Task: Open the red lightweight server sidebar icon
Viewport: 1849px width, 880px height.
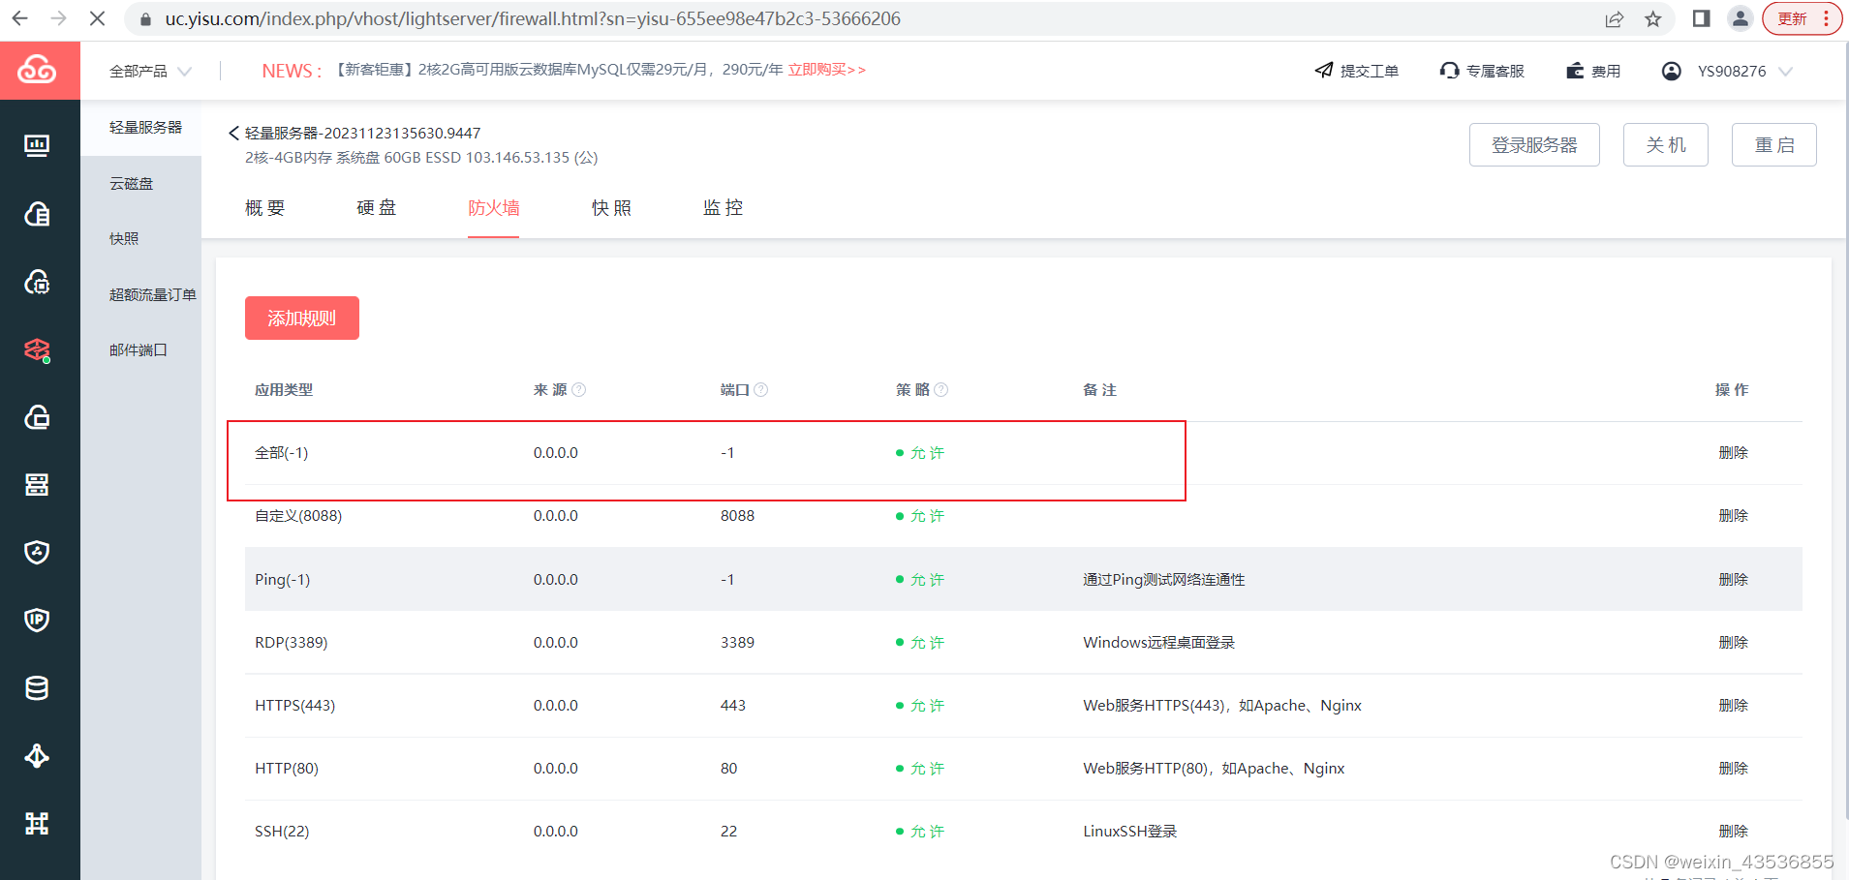Action: click(x=37, y=349)
